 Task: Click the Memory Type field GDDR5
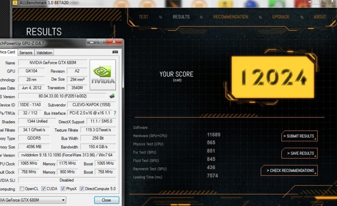34,138
